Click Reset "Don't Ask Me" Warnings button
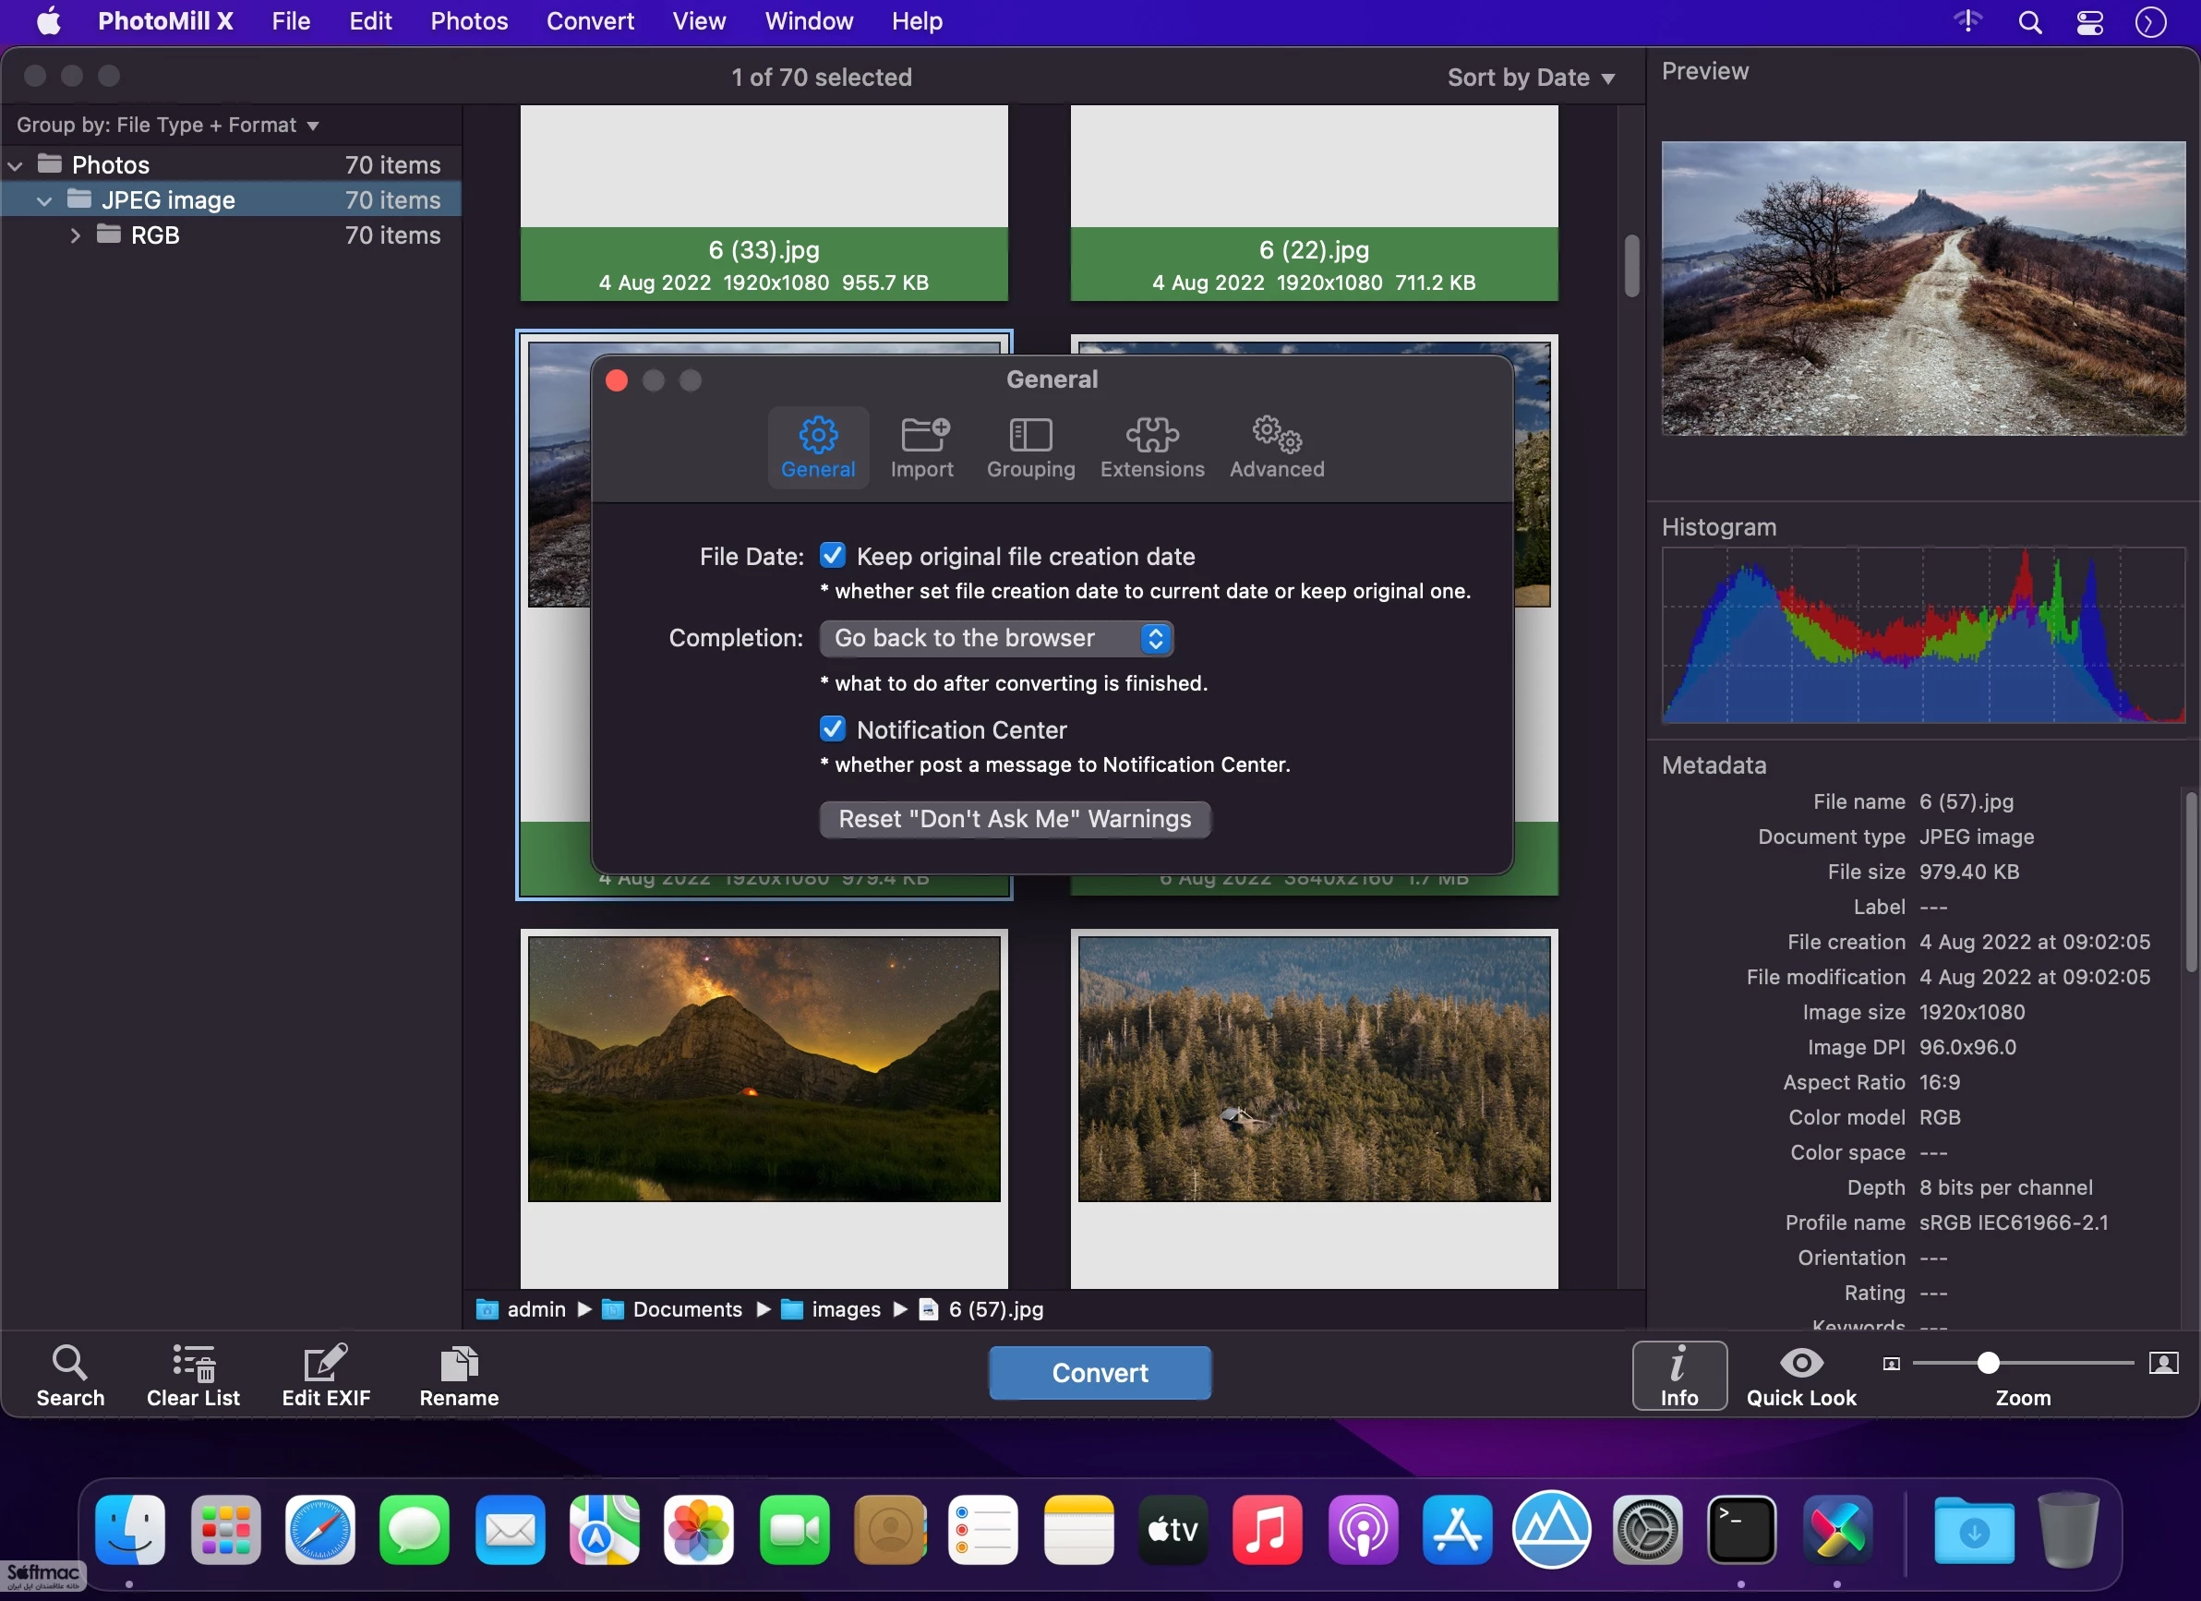2201x1601 pixels. pos(1015,819)
